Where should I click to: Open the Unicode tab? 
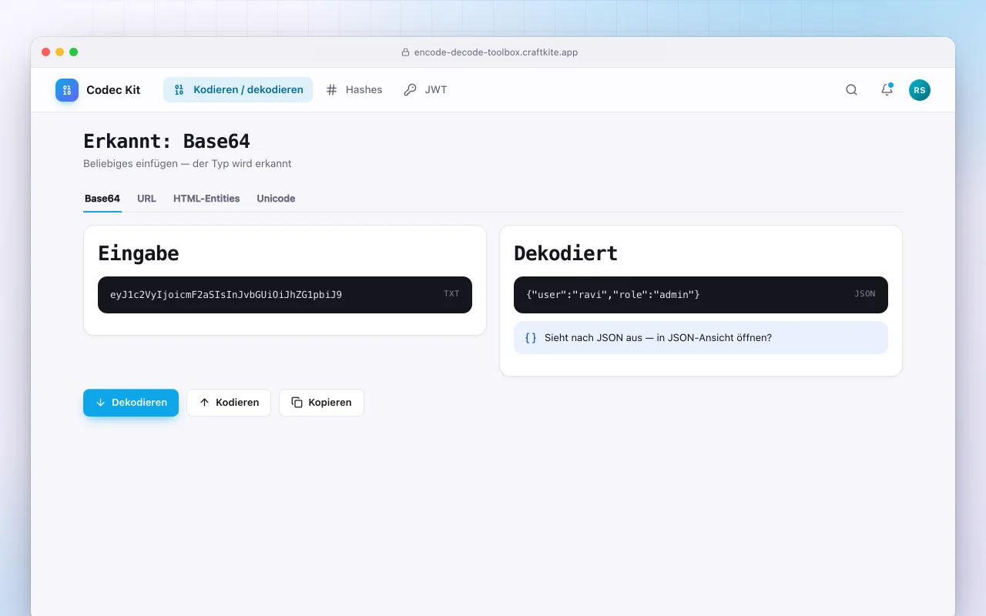click(276, 199)
